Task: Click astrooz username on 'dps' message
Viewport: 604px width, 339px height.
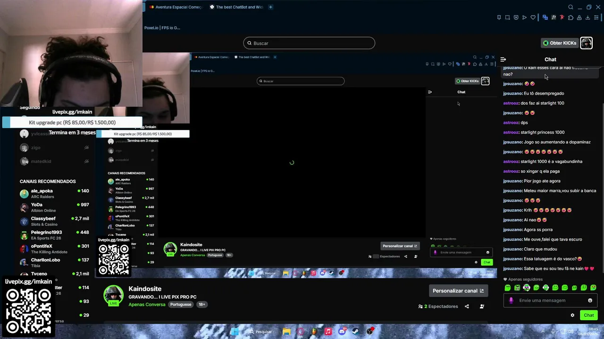Action: pyautogui.click(x=511, y=122)
